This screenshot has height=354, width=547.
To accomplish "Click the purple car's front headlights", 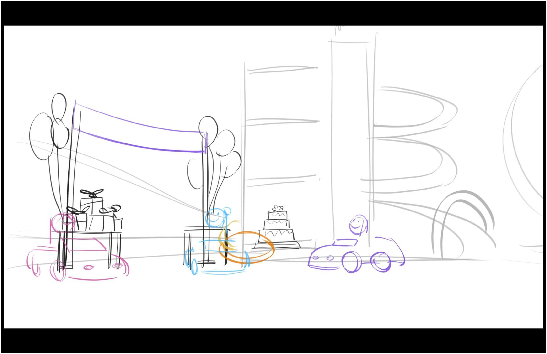I will (323, 258).
